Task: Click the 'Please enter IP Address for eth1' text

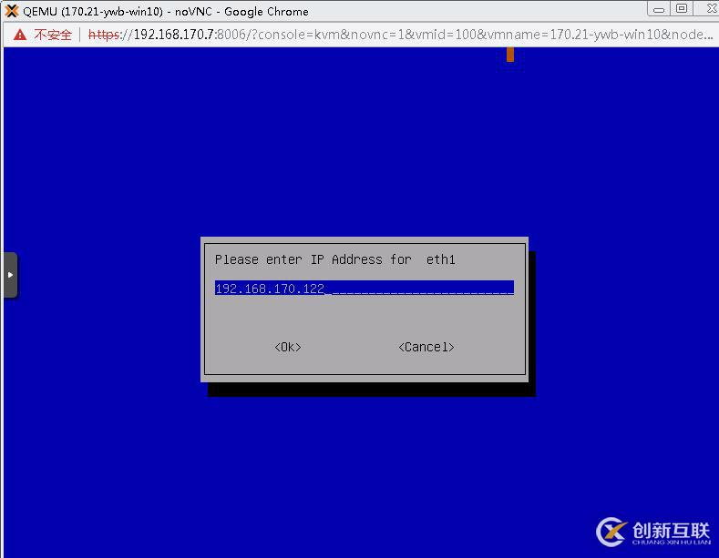Action: (334, 259)
